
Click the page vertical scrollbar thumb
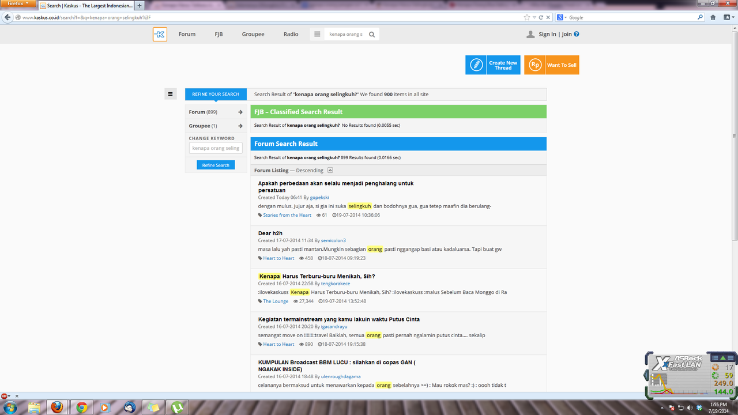(x=734, y=137)
